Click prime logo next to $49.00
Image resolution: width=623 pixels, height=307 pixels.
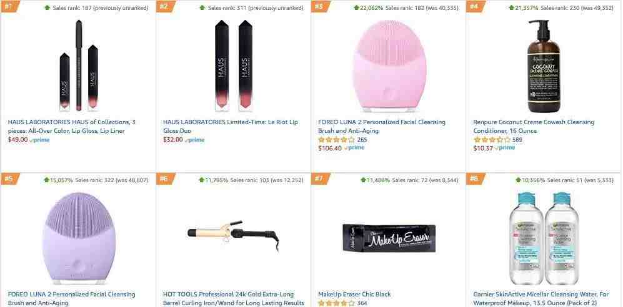click(x=39, y=140)
